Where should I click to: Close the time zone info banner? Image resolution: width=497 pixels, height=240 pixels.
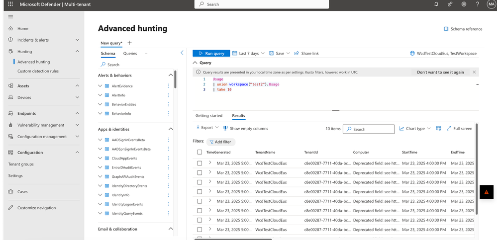click(474, 72)
